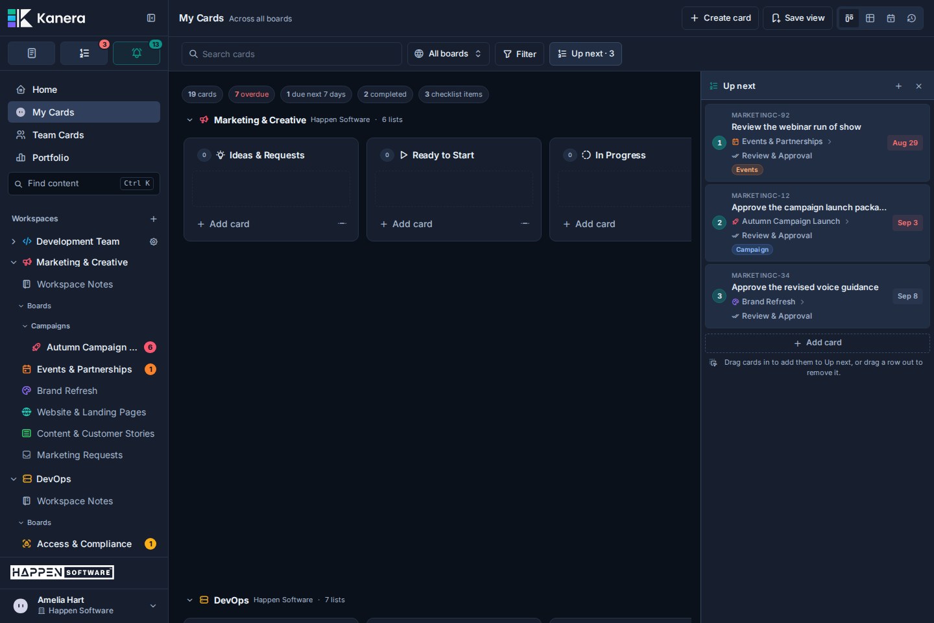
Task: Close the Up next panel
Action: [918, 86]
